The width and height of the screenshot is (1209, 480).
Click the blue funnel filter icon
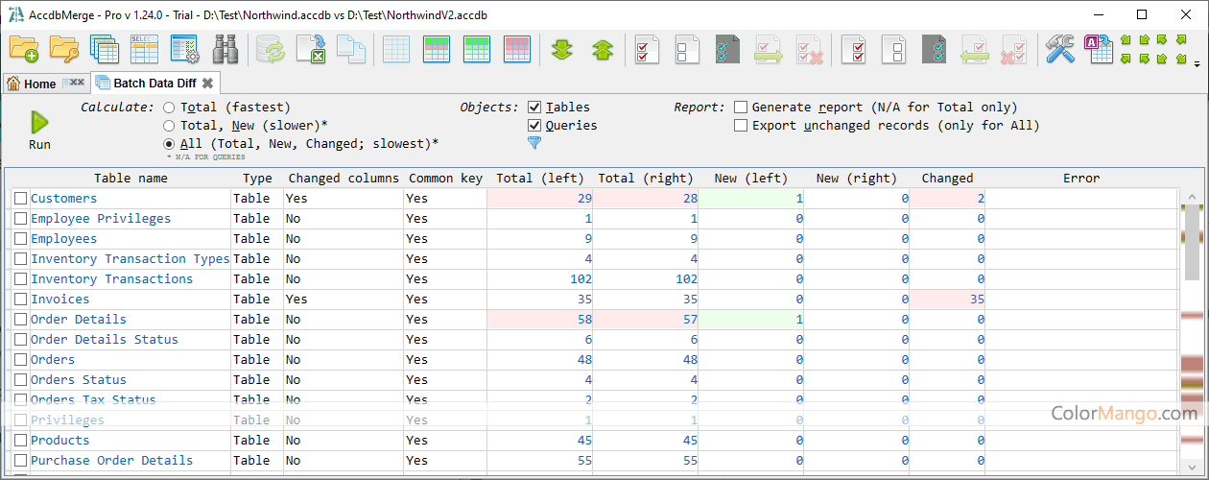pos(534,143)
